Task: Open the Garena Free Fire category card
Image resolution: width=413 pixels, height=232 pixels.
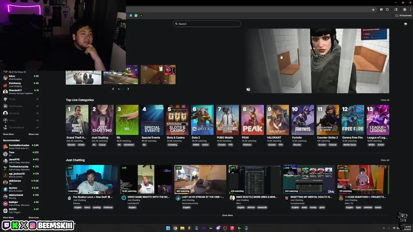Action: [x=353, y=120]
